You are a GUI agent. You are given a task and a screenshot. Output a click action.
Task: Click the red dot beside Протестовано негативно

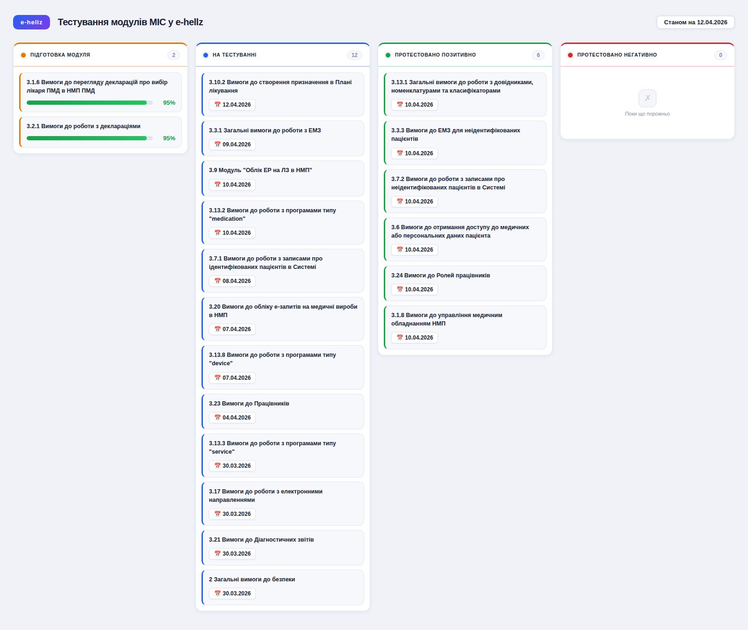pyautogui.click(x=570, y=55)
